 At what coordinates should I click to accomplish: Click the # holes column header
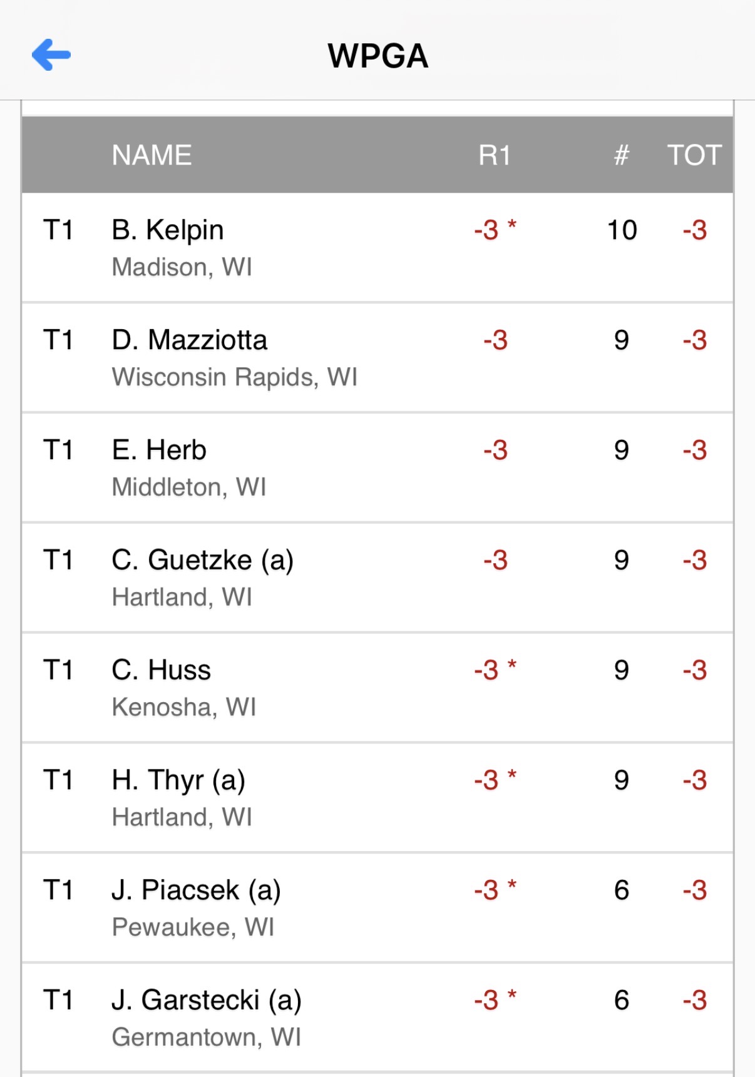pos(621,155)
